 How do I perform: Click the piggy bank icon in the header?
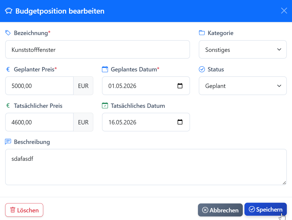click(x=8, y=11)
